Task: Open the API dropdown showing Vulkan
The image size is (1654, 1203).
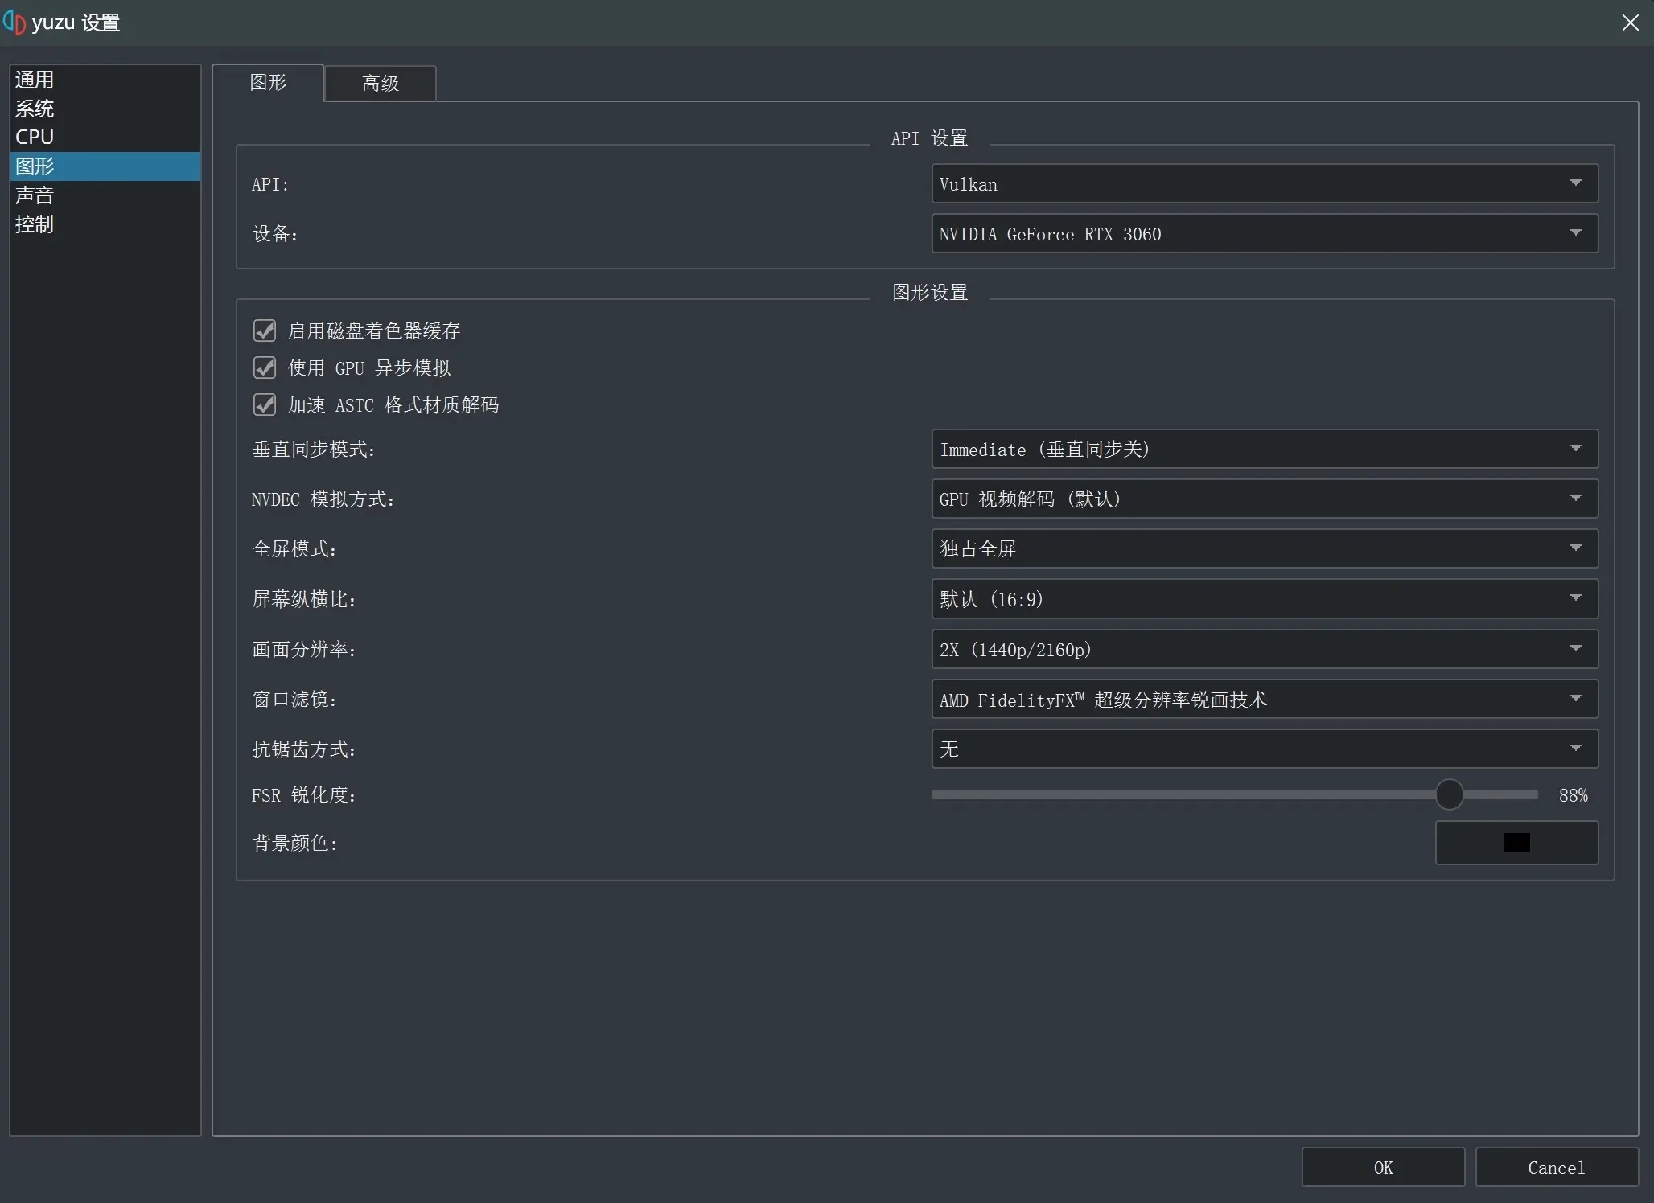Action: point(1265,184)
